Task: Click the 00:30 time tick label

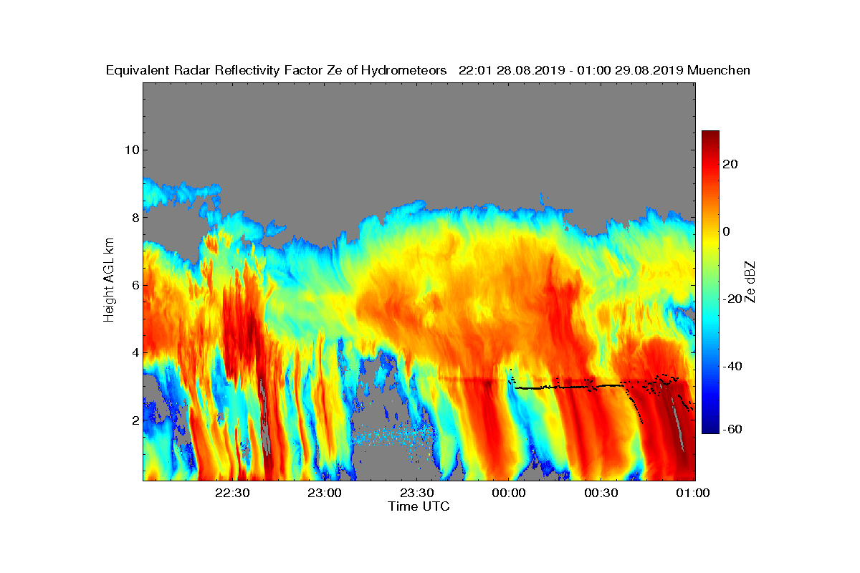Action: pyautogui.click(x=601, y=493)
